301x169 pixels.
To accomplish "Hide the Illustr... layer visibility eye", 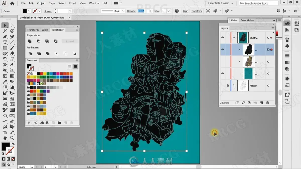I will [222, 37].
